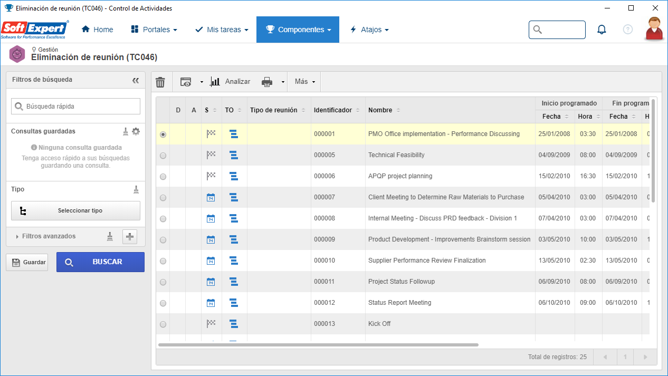The width and height of the screenshot is (668, 376).
Task: Select the radio button for Project Status Followup
Action: coord(163,282)
